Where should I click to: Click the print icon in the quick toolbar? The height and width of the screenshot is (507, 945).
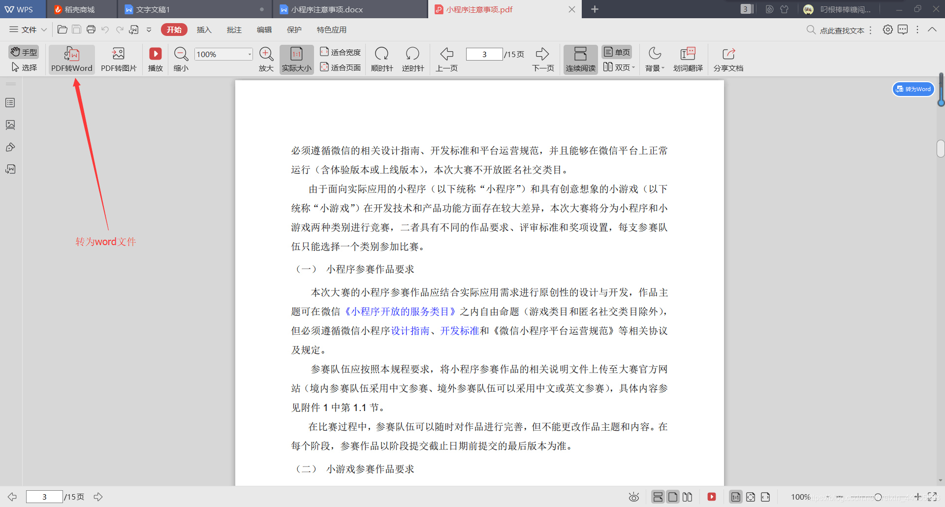pos(91,30)
